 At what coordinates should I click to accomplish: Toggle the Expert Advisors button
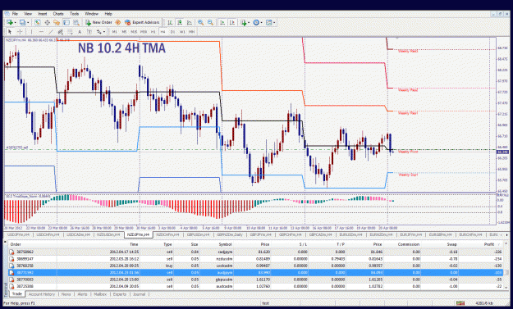(x=142, y=22)
